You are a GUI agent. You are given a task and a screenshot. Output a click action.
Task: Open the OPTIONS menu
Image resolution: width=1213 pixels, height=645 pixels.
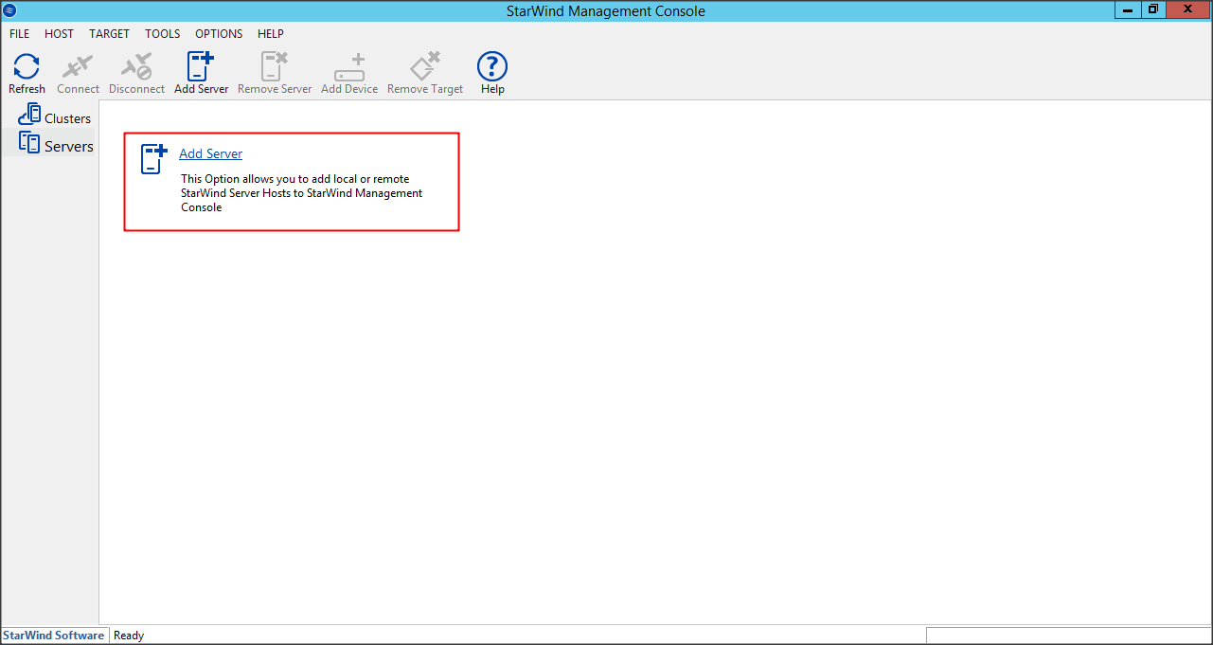click(x=219, y=34)
